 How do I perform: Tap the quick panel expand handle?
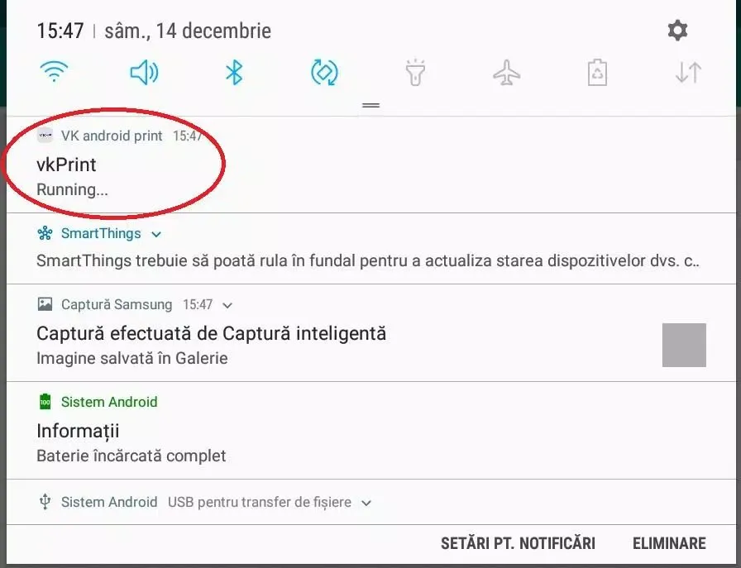tap(371, 105)
